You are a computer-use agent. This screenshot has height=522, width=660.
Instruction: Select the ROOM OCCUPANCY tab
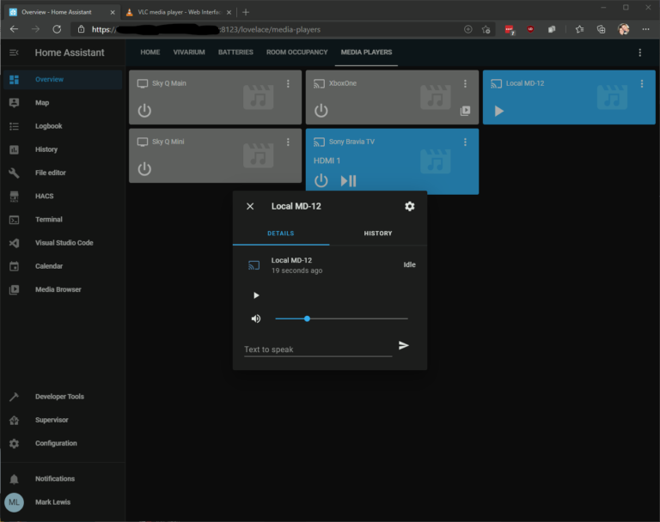(x=296, y=52)
